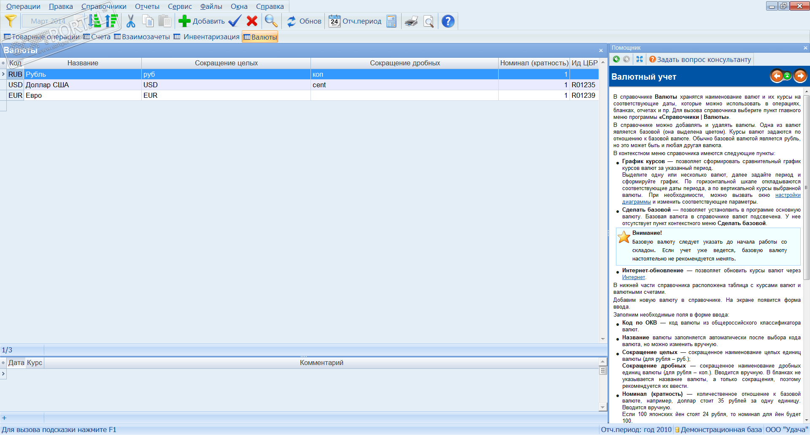This screenshot has height=435, width=810.
Task: Click the R01235 cell
Action: tap(583, 85)
